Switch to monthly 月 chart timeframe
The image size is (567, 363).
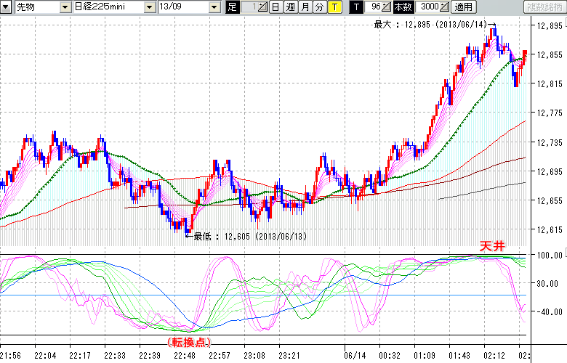tap(305, 7)
